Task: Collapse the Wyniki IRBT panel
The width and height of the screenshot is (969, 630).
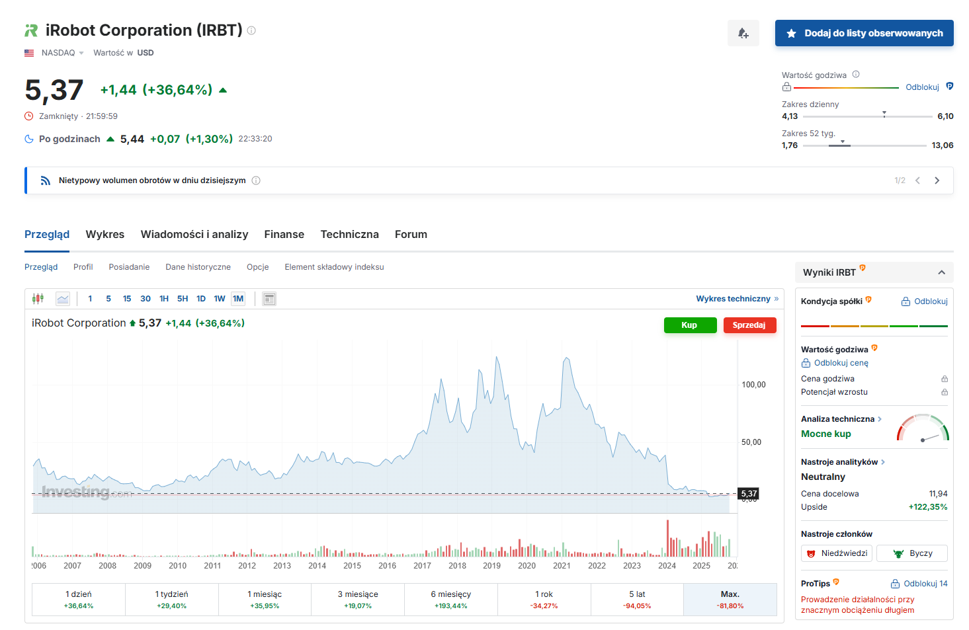Action: click(x=941, y=272)
